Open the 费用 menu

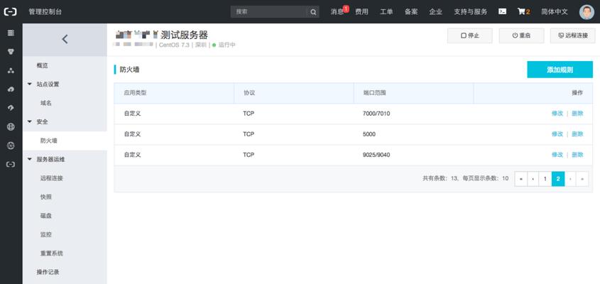[x=361, y=12]
